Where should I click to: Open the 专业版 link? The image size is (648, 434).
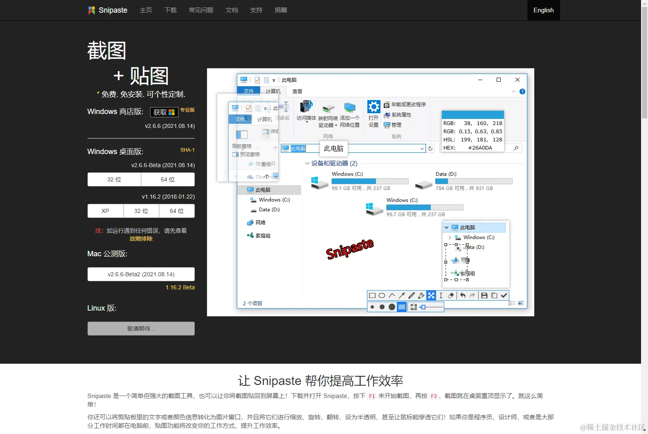coord(187,110)
